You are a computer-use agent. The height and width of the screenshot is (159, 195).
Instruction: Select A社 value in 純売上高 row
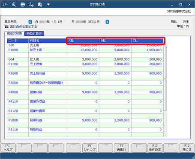[83, 50]
